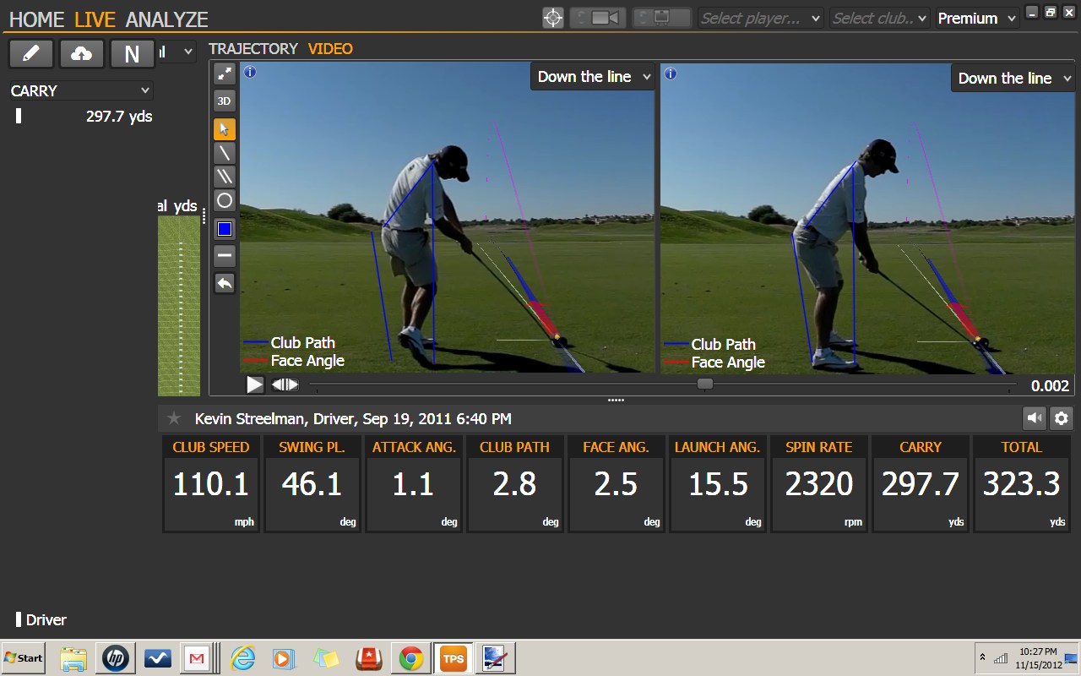1081x676 pixels.
Task: Click the cloud upload button
Action: click(x=82, y=54)
